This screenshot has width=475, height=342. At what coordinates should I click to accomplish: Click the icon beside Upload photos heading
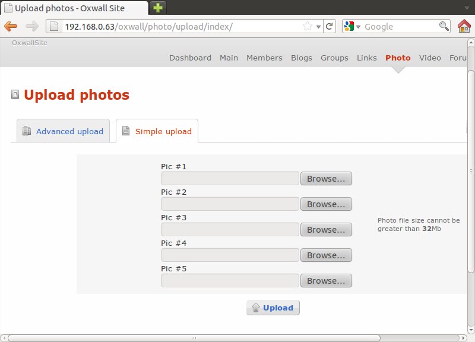[15, 94]
